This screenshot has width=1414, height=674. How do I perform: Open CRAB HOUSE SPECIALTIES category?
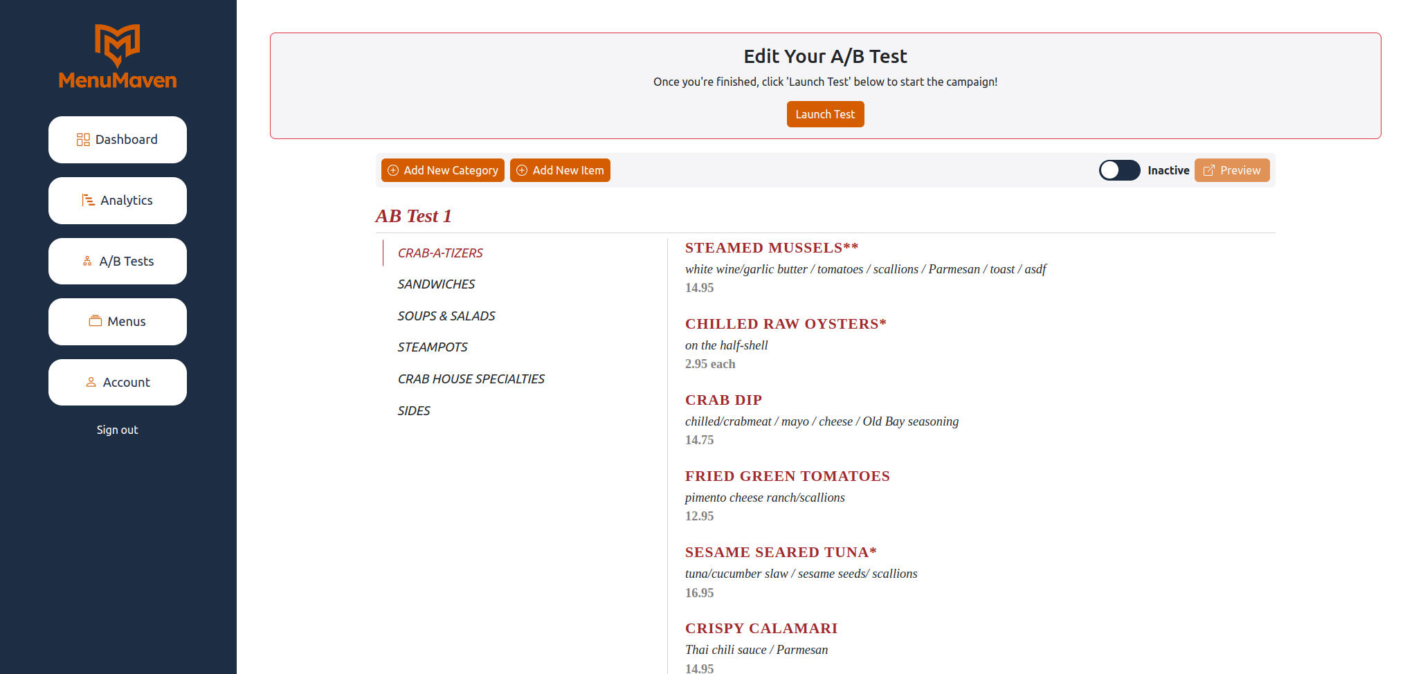tap(471, 379)
